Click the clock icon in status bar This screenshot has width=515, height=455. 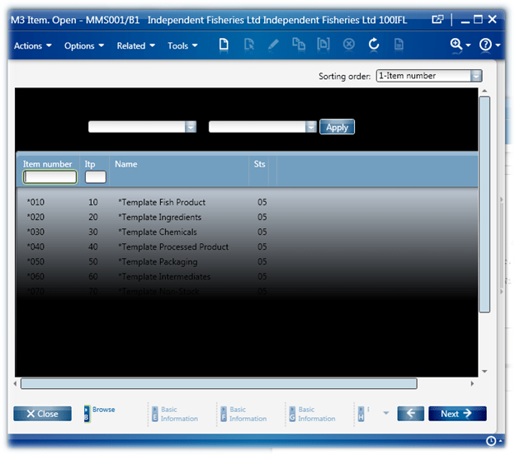(491, 441)
